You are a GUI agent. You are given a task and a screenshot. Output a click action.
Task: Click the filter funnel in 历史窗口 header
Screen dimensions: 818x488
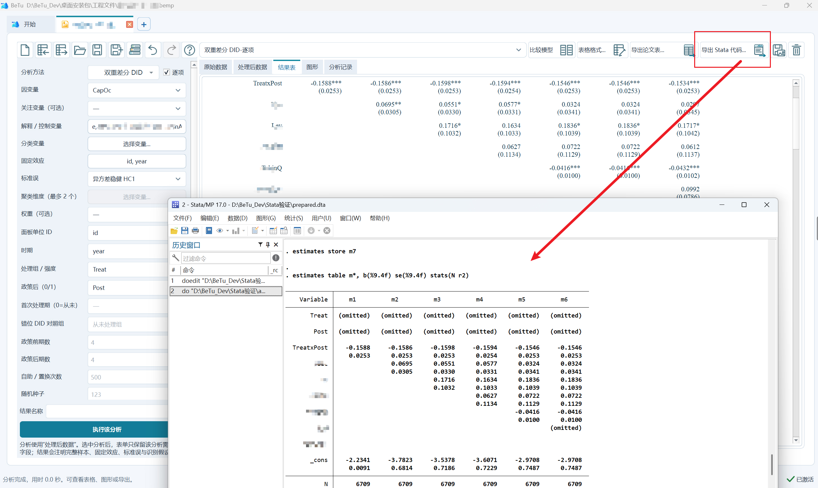[260, 244]
